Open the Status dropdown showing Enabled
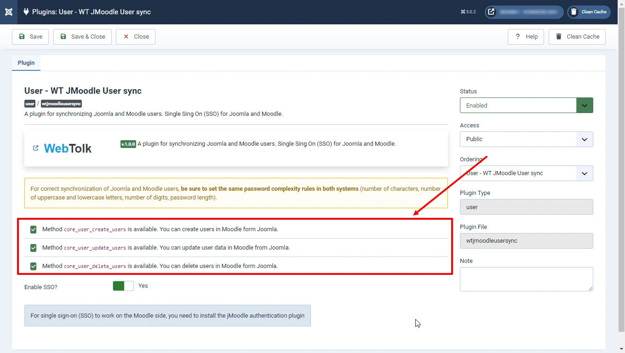The height and width of the screenshot is (353, 625). (x=527, y=105)
